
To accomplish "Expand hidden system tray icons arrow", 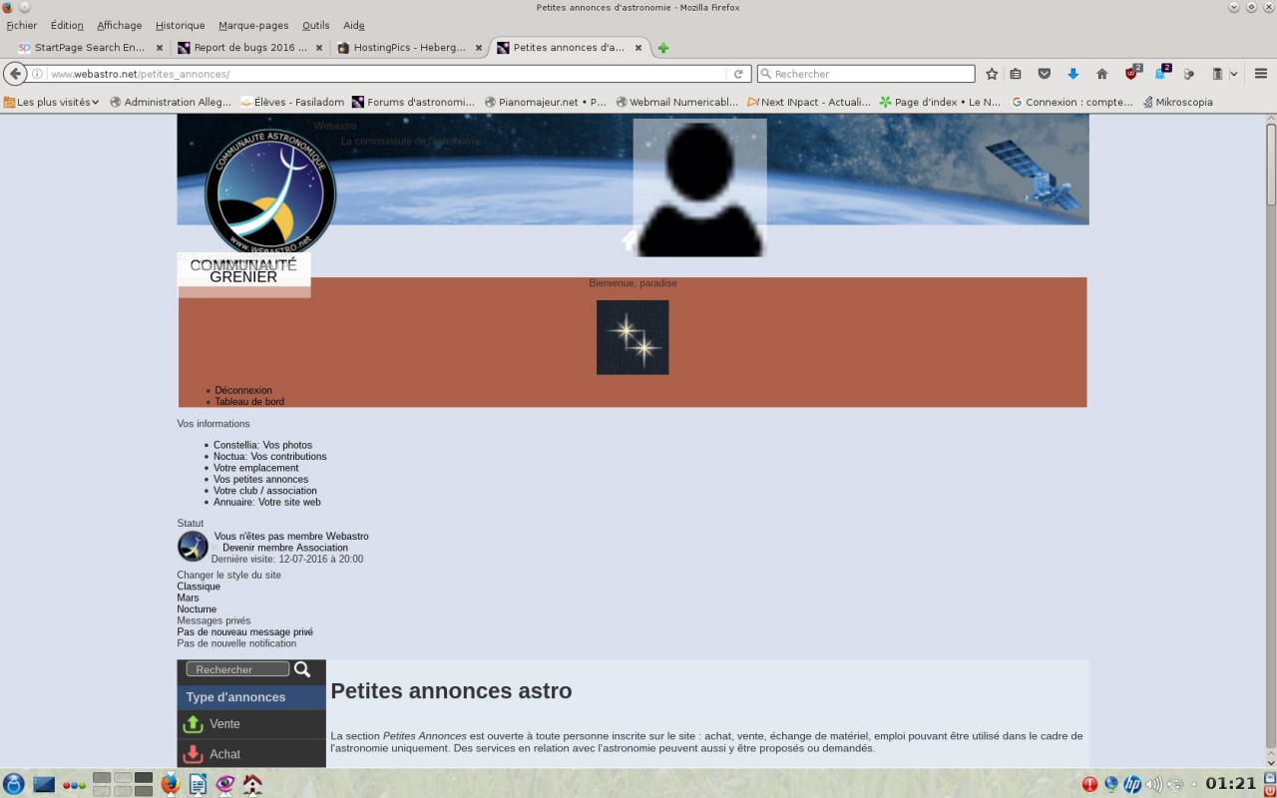I will click(1194, 784).
